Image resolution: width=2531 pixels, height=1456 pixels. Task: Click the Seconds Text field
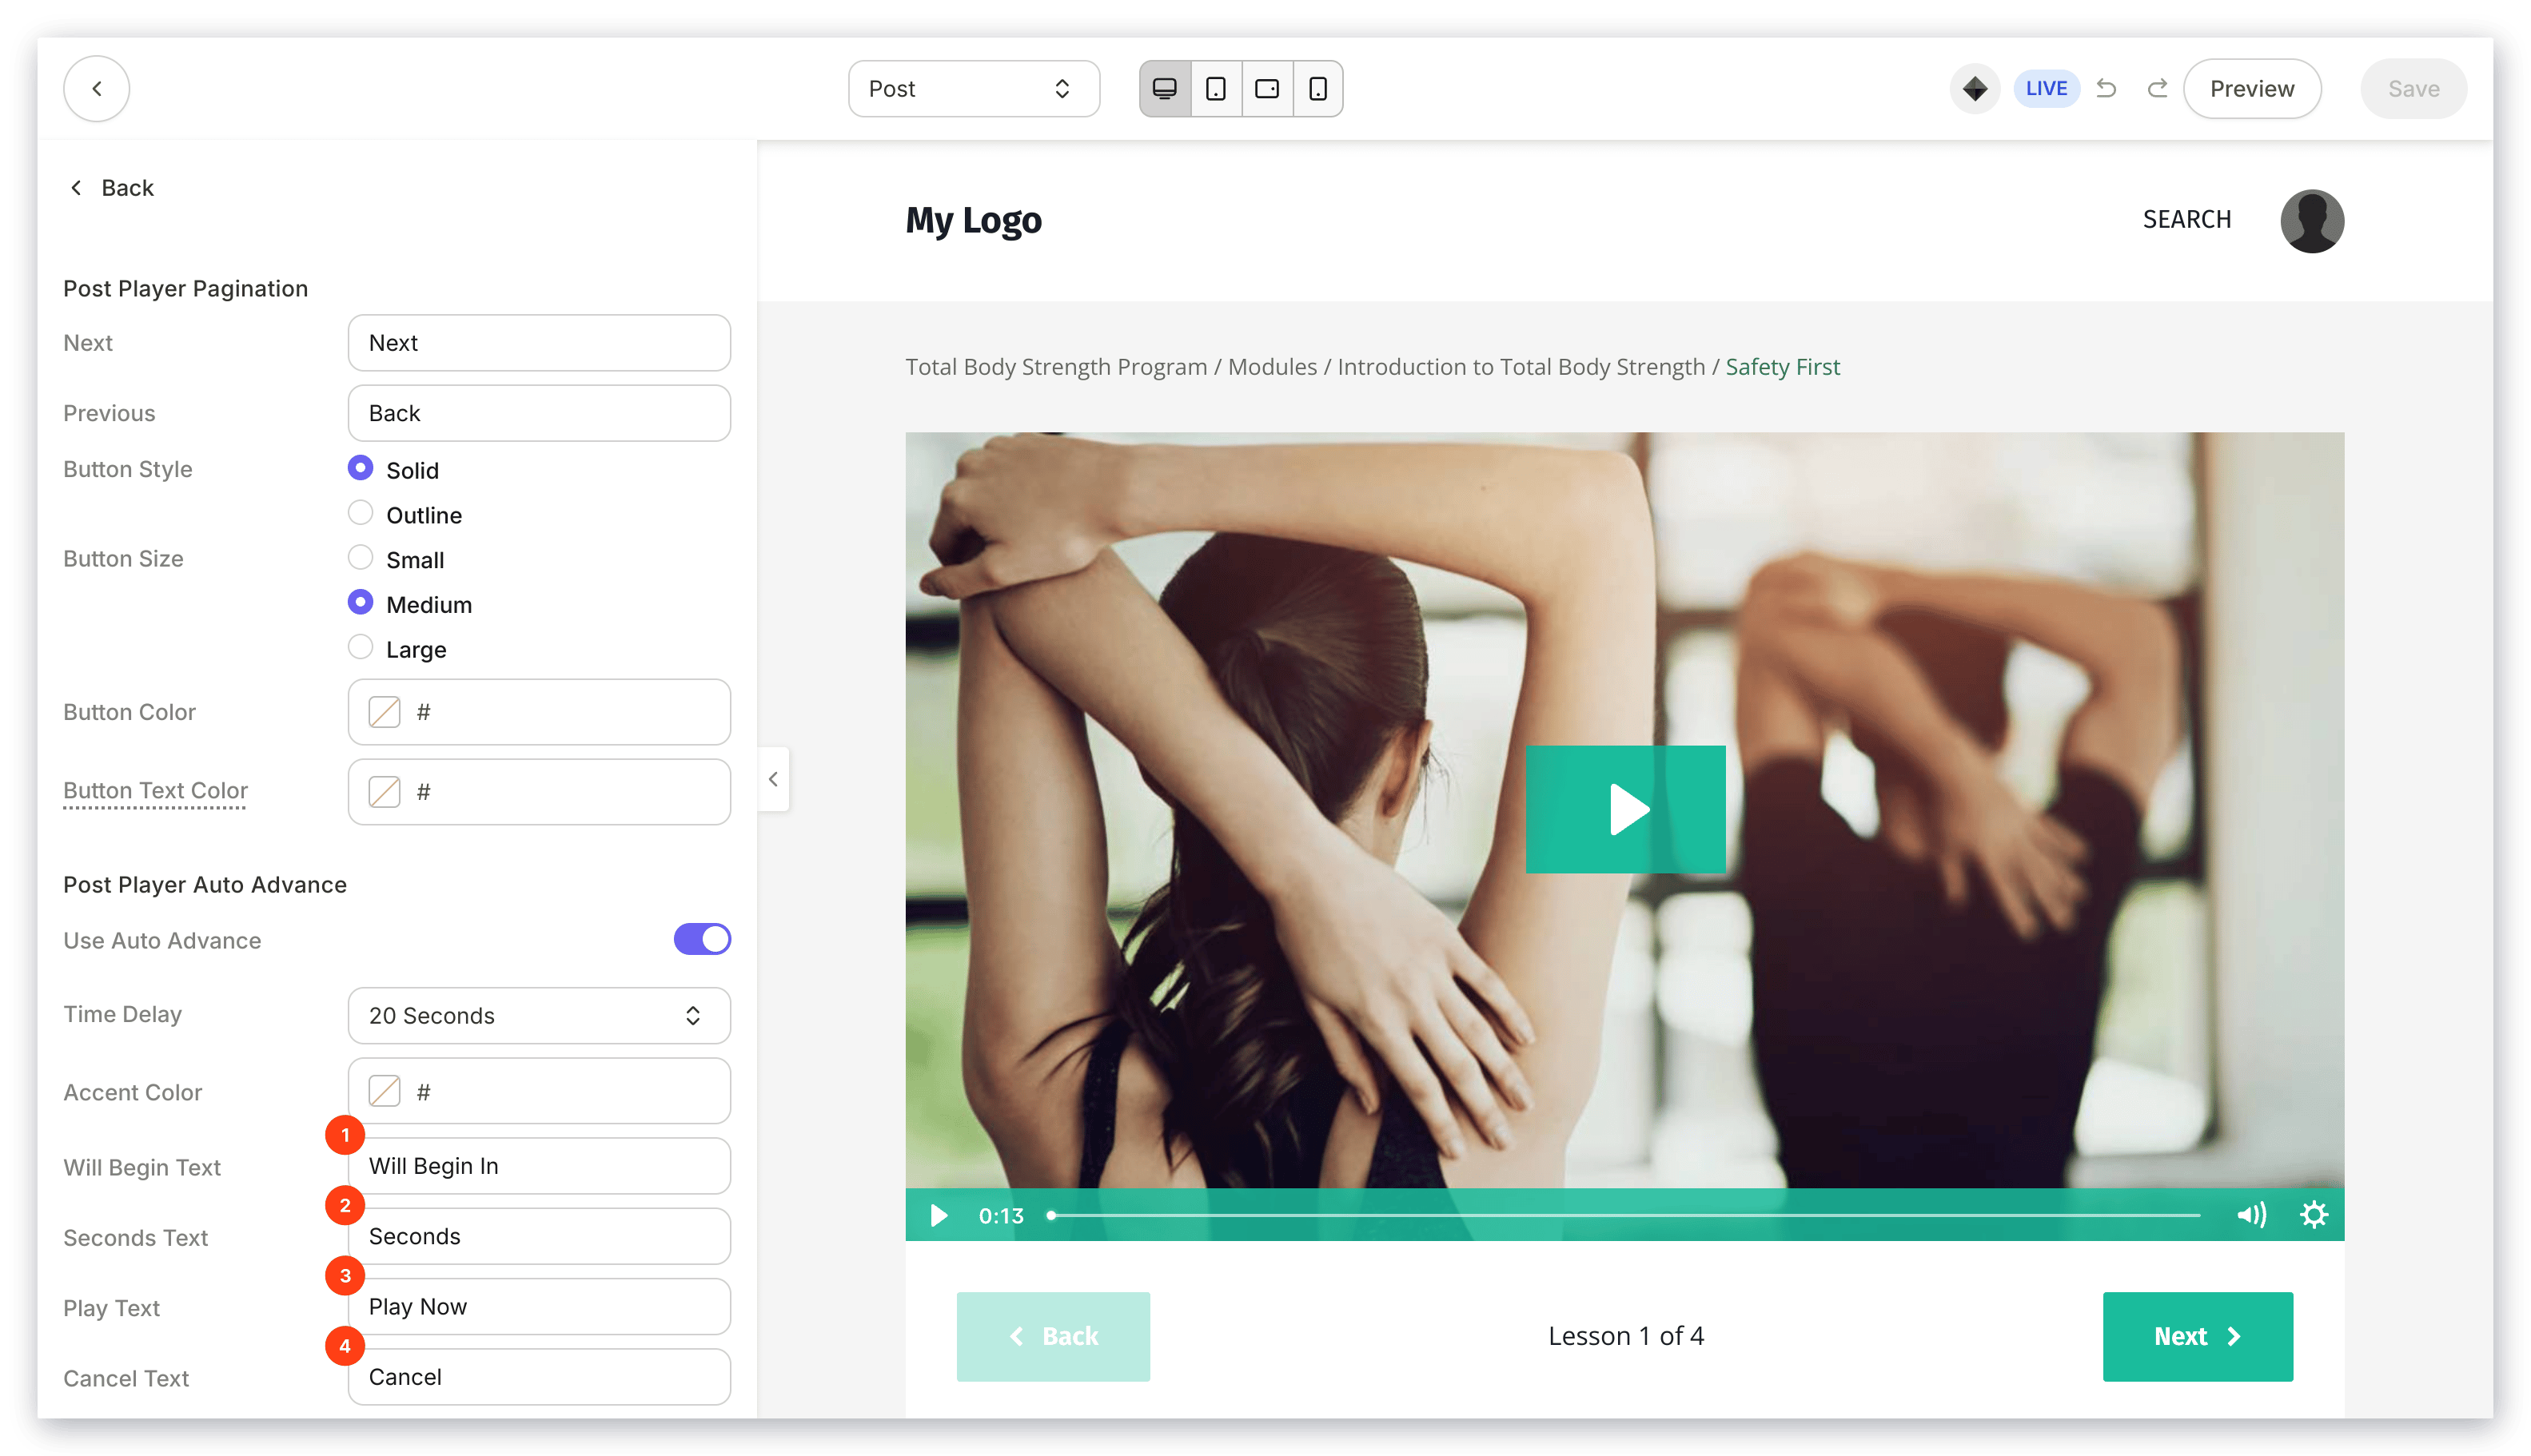point(538,1236)
